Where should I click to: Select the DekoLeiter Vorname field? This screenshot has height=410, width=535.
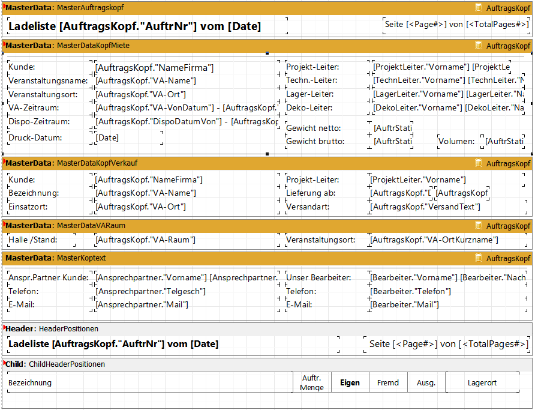[449, 108]
